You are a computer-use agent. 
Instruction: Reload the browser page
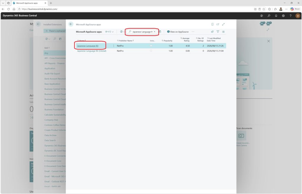9,9
